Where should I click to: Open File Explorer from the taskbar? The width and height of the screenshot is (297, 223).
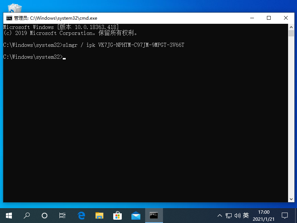tap(99, 215)
